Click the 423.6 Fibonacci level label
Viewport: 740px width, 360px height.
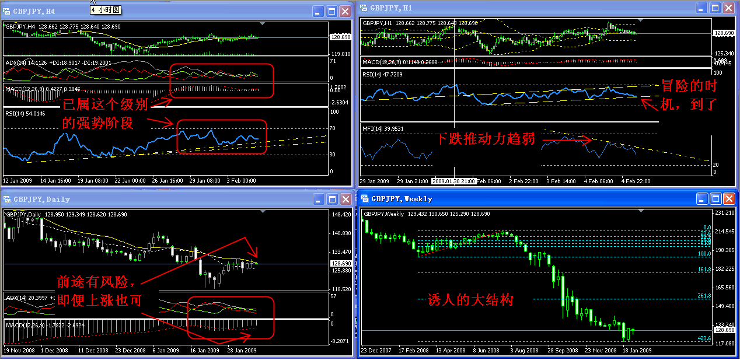pyautogui.click(x=704, y=338)
